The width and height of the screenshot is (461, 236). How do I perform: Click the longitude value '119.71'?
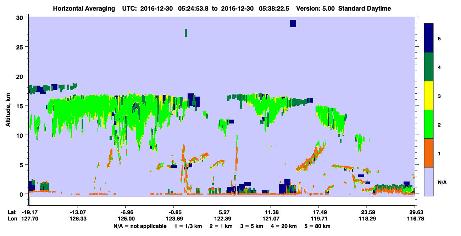click(318, 219)
